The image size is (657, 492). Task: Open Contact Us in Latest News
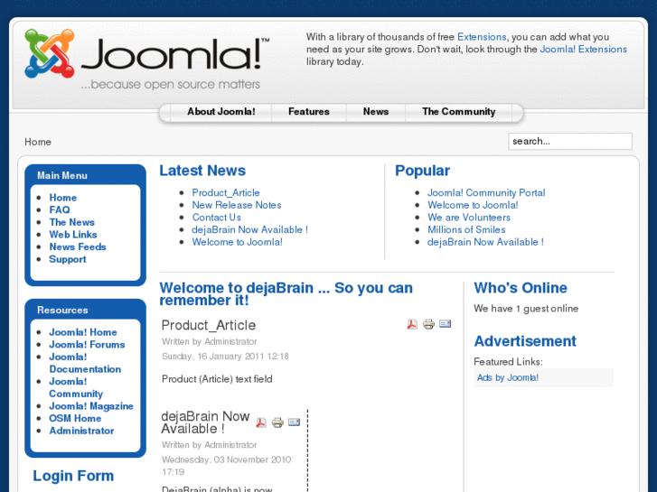pyautogui.click(x=217, y=218)
